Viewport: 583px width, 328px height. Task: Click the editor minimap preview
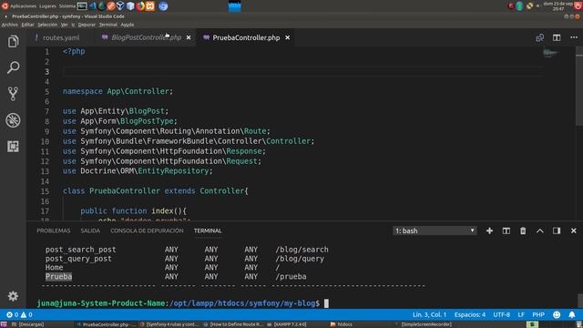click(551, 53)
